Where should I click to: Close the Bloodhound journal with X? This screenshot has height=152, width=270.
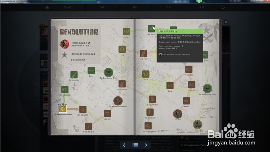click(226, 22)
